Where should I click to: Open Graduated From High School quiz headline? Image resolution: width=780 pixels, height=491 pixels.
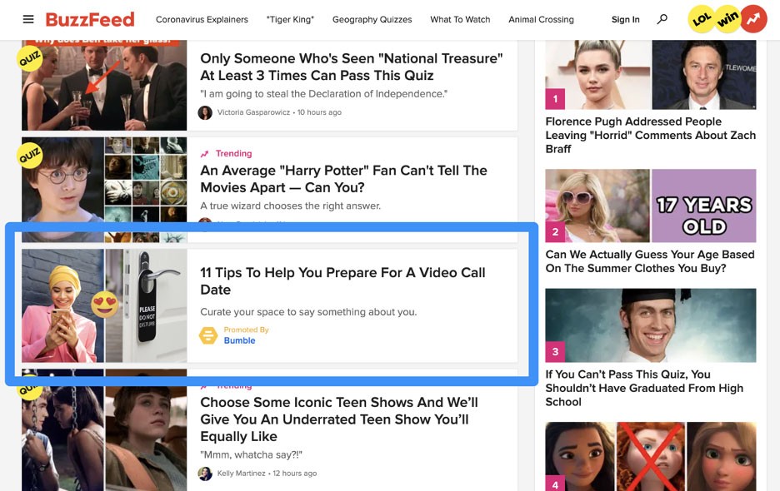[644, 388]
